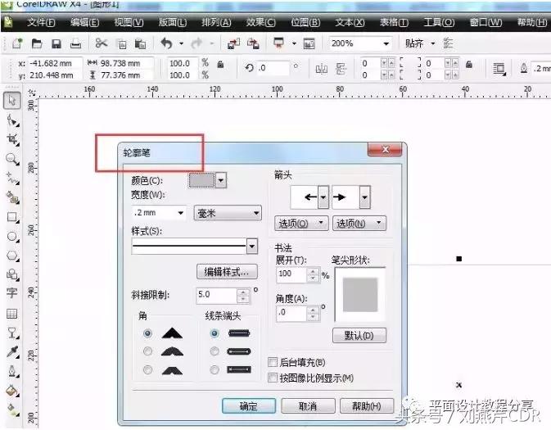The height and width of the screenshot is (430, 551).
Task: Open the line style dropdown
Action: point(252,246)
